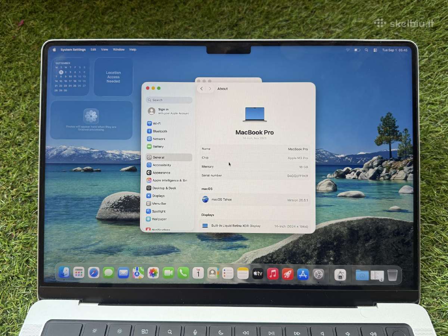
Task: Launch Apple TV from the Dock
Action: point(258,274)
